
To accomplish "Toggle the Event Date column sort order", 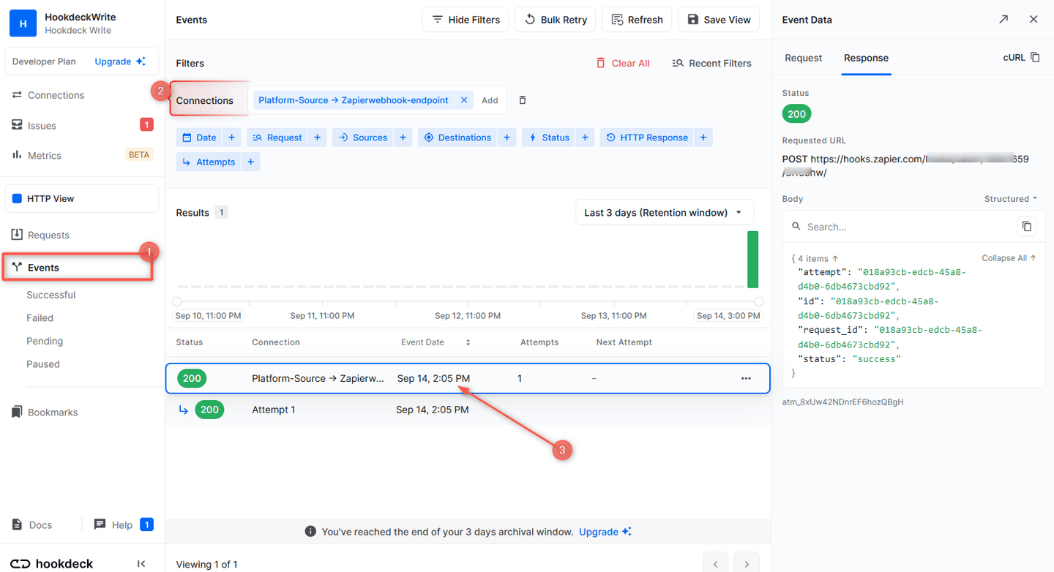I will (x=466, y=342).
